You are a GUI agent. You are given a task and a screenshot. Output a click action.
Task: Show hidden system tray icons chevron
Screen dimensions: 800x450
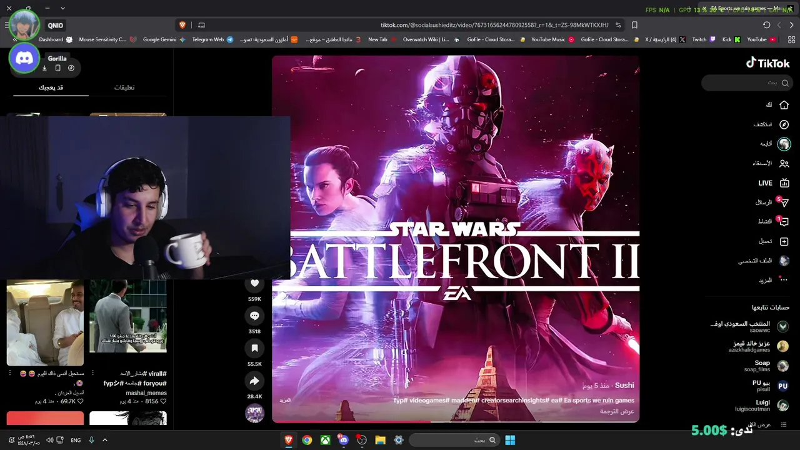tap(105, 440)
